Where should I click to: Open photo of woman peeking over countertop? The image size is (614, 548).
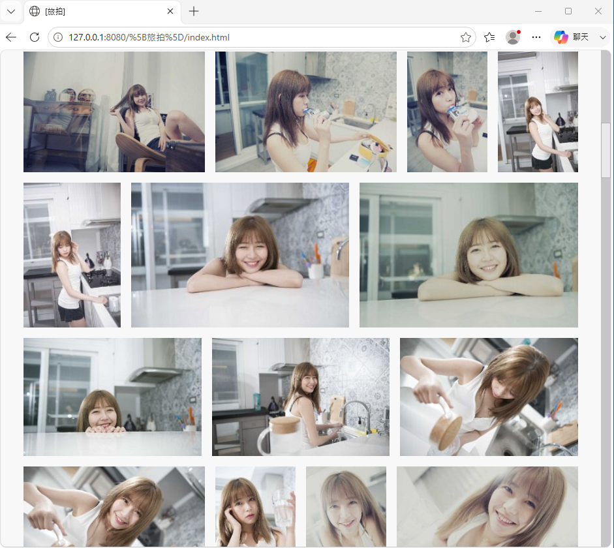[x=112, y=397]
